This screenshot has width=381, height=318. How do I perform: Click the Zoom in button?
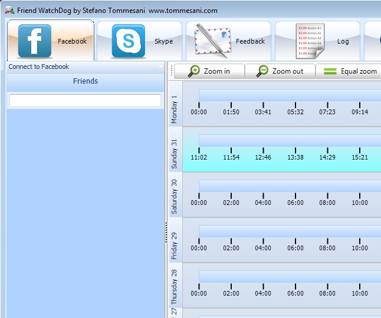(x=209, y=71)
